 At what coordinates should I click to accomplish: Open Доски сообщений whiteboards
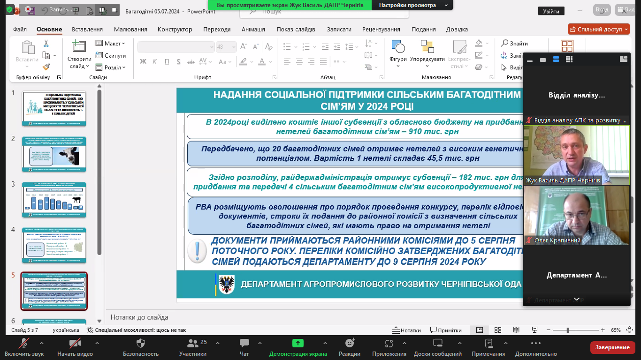pyautogui.click(x=438, y=348)
